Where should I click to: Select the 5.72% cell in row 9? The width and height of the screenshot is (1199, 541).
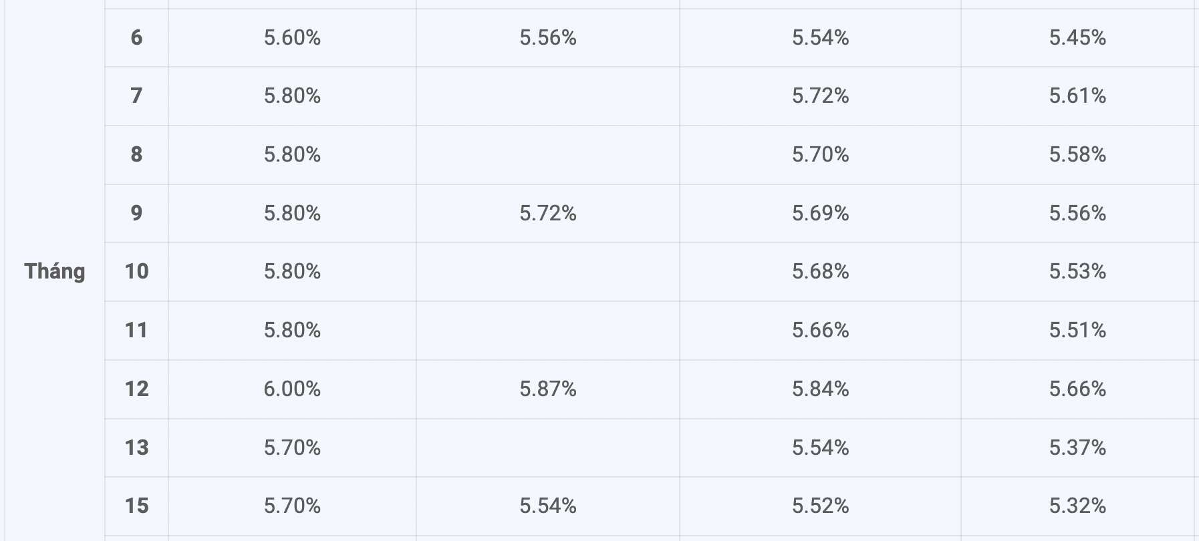(548, 213)
